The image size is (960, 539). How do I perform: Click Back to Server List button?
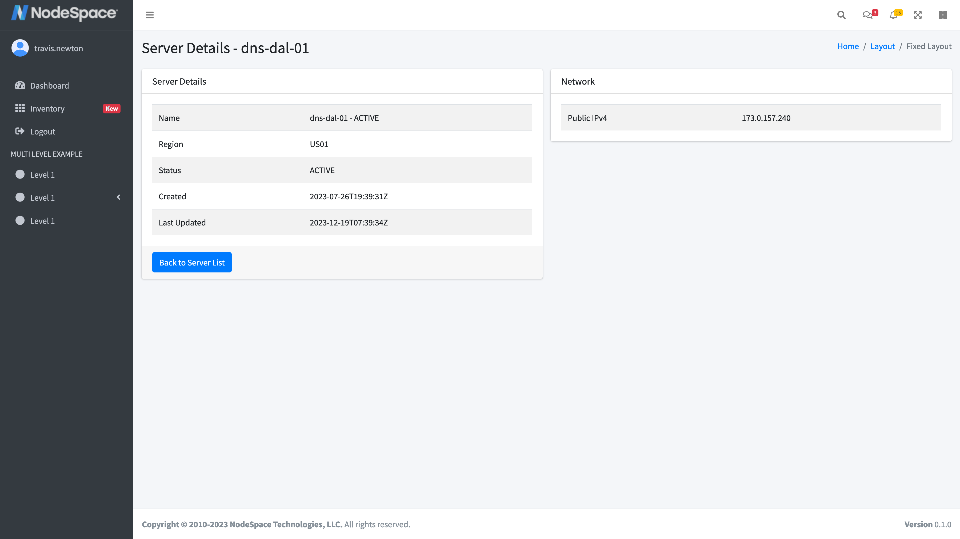(x=192, y=262)
